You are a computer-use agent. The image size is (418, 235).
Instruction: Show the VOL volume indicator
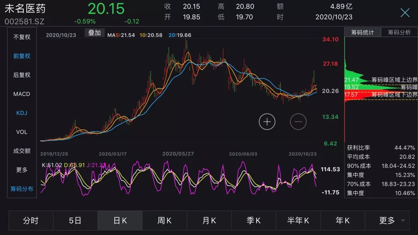coord(22,132)
